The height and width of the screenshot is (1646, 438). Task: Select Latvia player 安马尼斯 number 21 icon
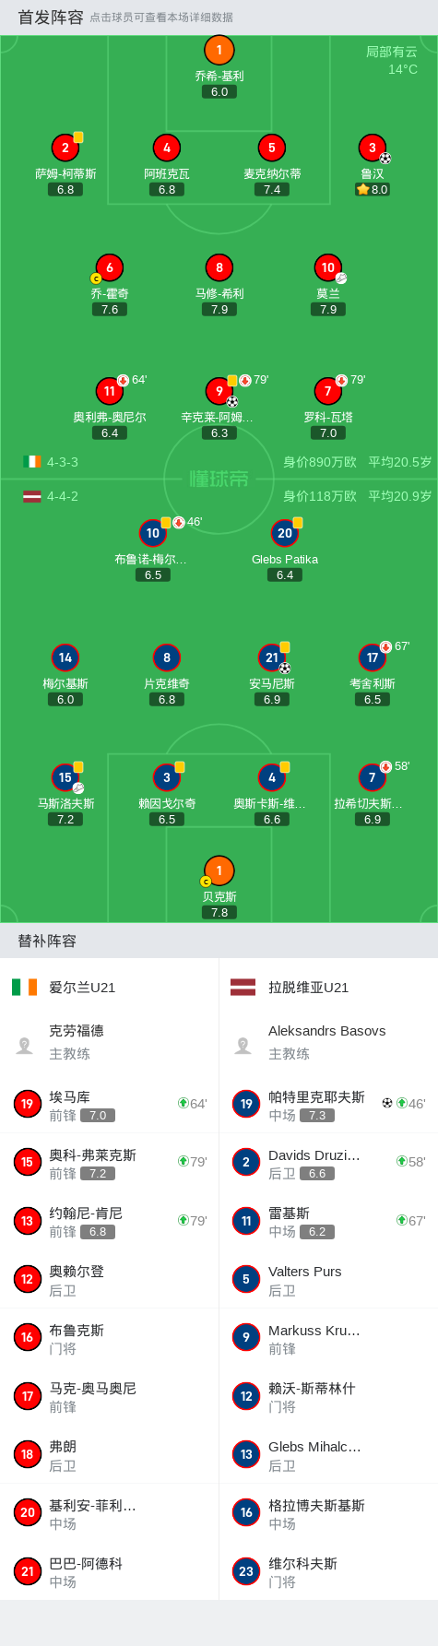(x=272, y=657)
